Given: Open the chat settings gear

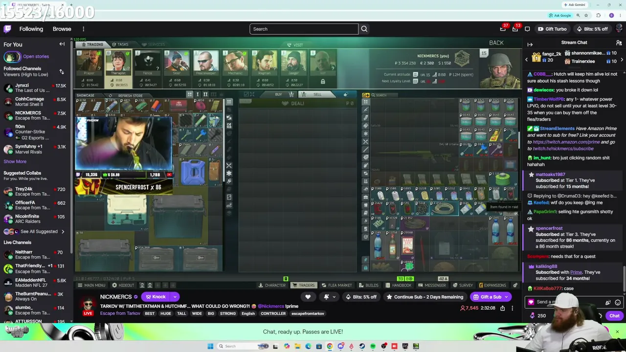Looking at the screenshot, I should point(600,316).
